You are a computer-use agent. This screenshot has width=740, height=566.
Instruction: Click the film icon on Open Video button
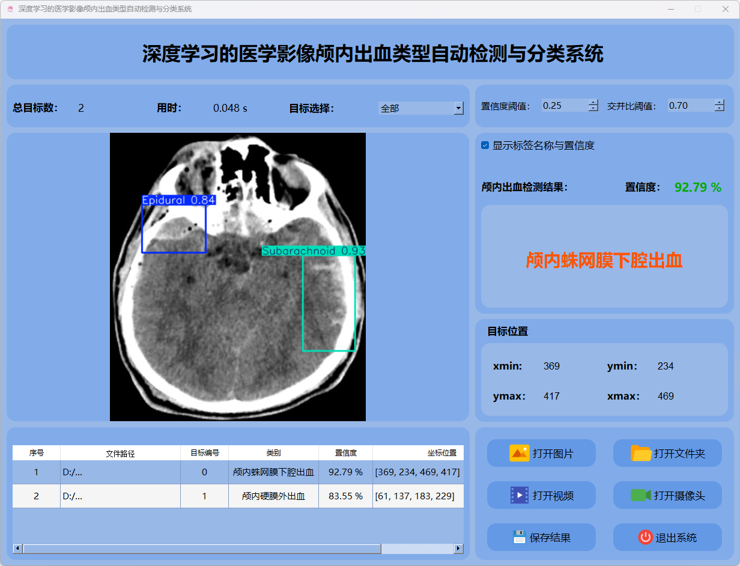(x=519, y=495)
